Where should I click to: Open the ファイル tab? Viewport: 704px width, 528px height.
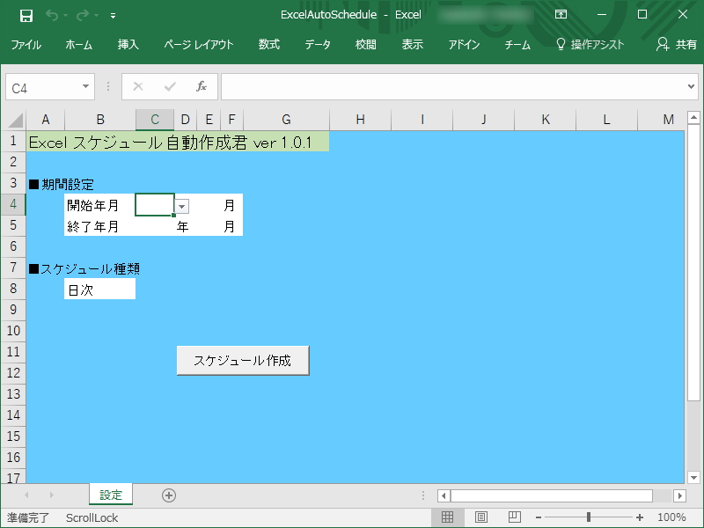26,45
